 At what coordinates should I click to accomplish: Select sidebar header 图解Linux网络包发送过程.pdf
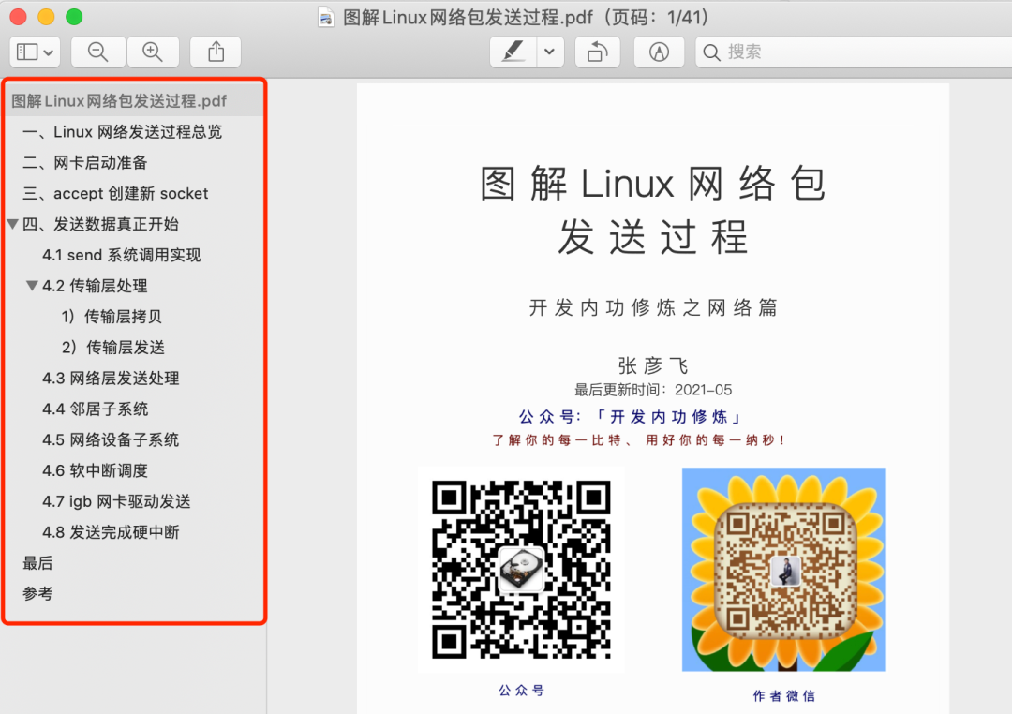tap(134, 100)
